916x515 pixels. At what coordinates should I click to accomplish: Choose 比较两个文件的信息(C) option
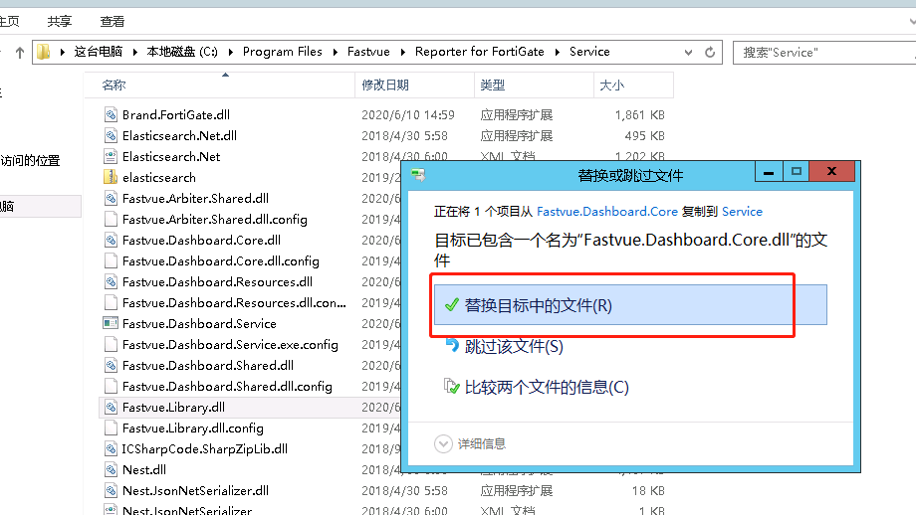pyautogui.click(x=547, y=387)
